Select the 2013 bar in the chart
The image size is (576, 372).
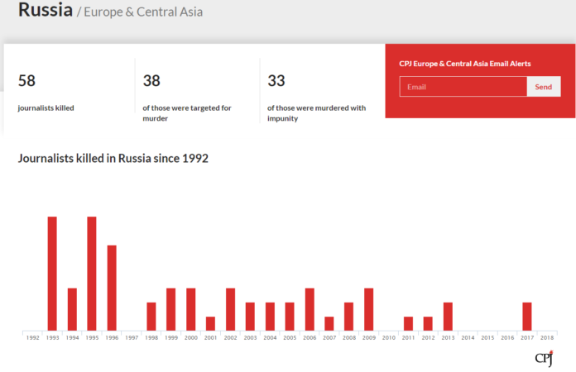pos(449,317)
